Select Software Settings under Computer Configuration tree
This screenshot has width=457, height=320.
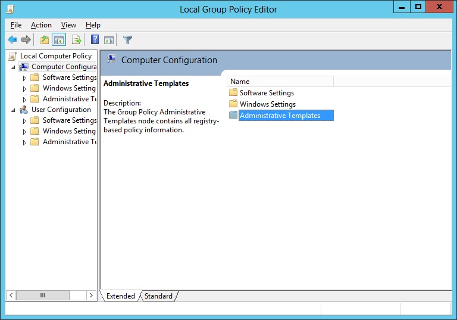coord(70,77)
